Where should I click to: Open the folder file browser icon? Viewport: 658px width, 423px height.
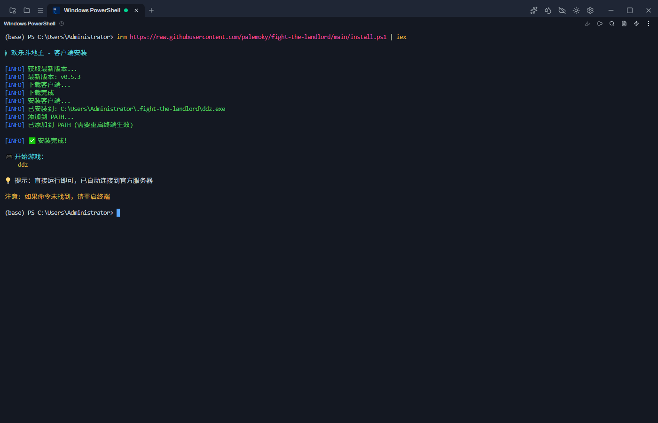(x=27, y=10)
